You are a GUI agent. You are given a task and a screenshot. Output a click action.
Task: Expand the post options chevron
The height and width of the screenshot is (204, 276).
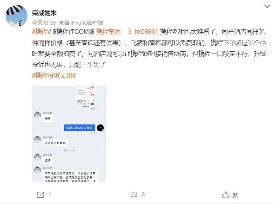coord(267,6)
